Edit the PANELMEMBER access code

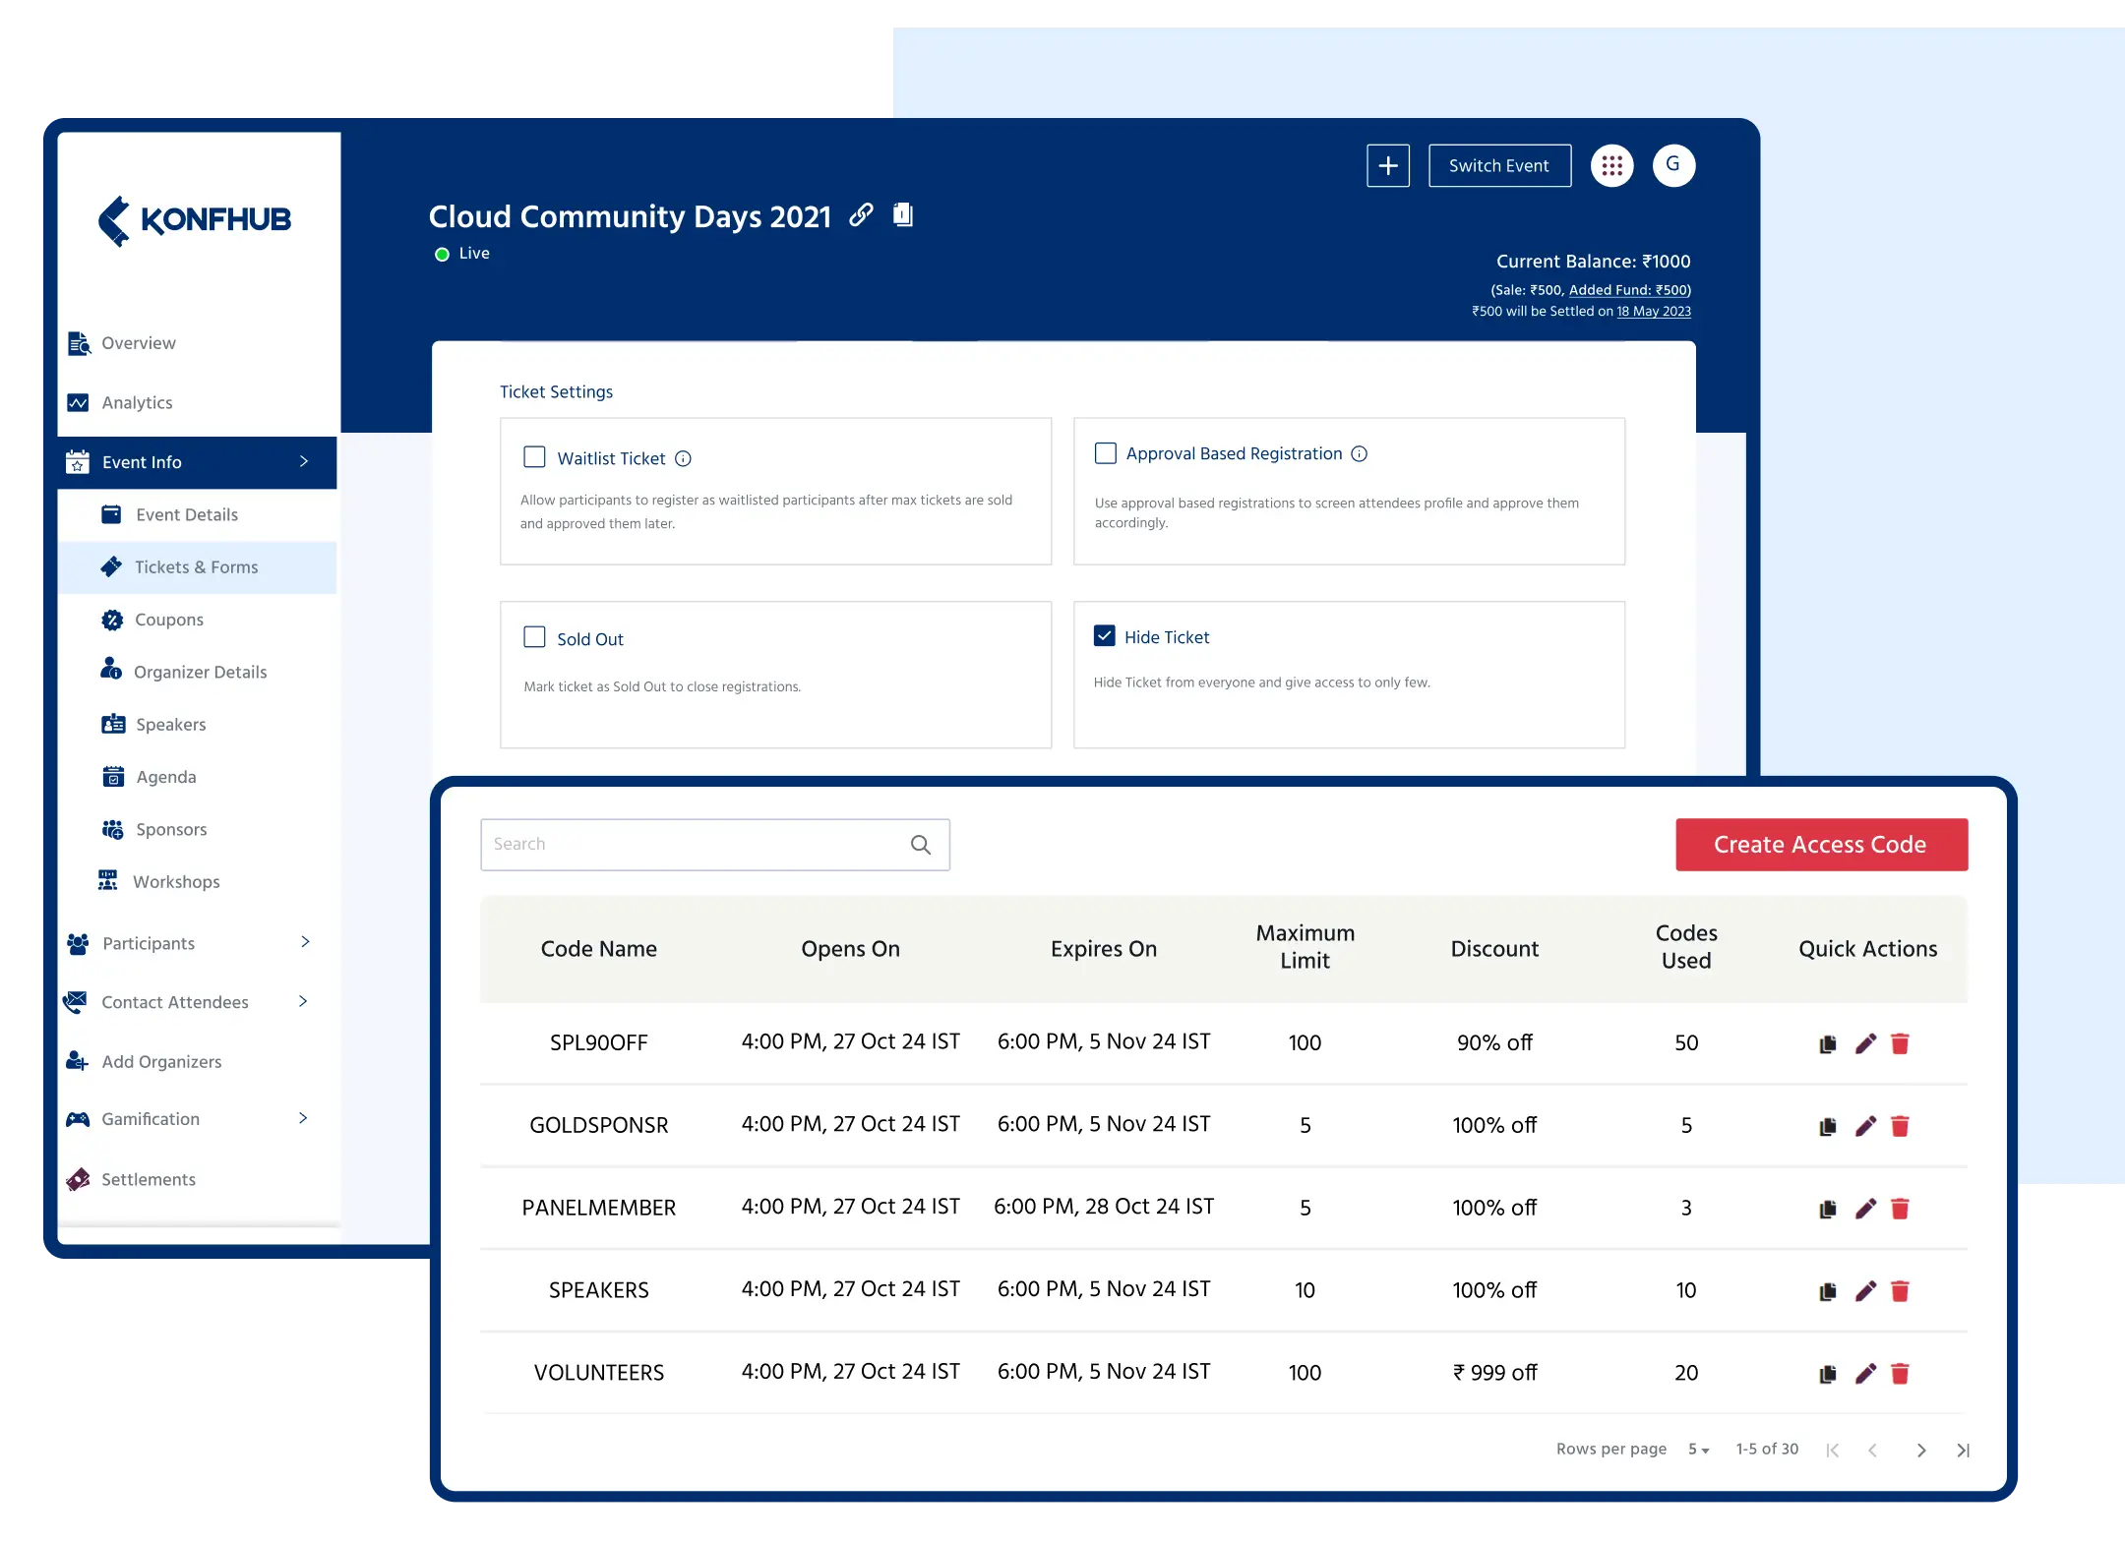pyautogui.click(x=1865, y=1209)
